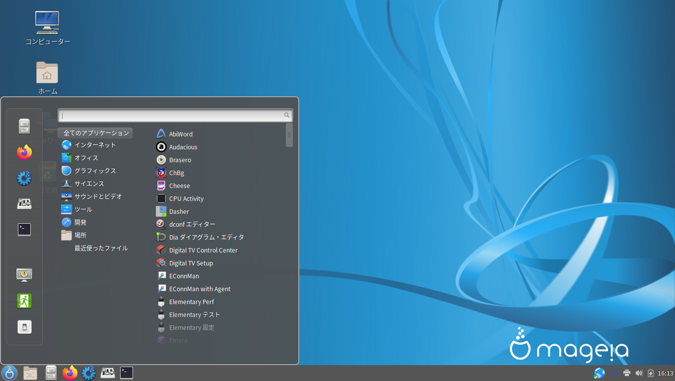Show 最近使ったファイル list
This screenshot has height=381, width=675.
click(101, 248)
